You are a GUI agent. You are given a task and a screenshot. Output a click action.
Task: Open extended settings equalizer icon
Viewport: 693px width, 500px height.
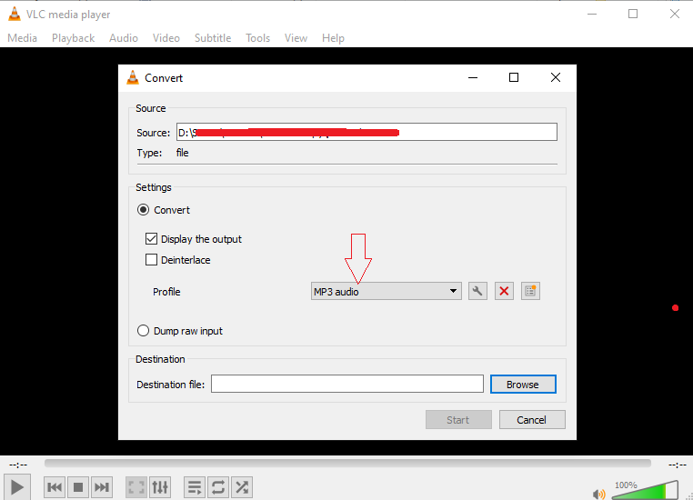(160, 487)
